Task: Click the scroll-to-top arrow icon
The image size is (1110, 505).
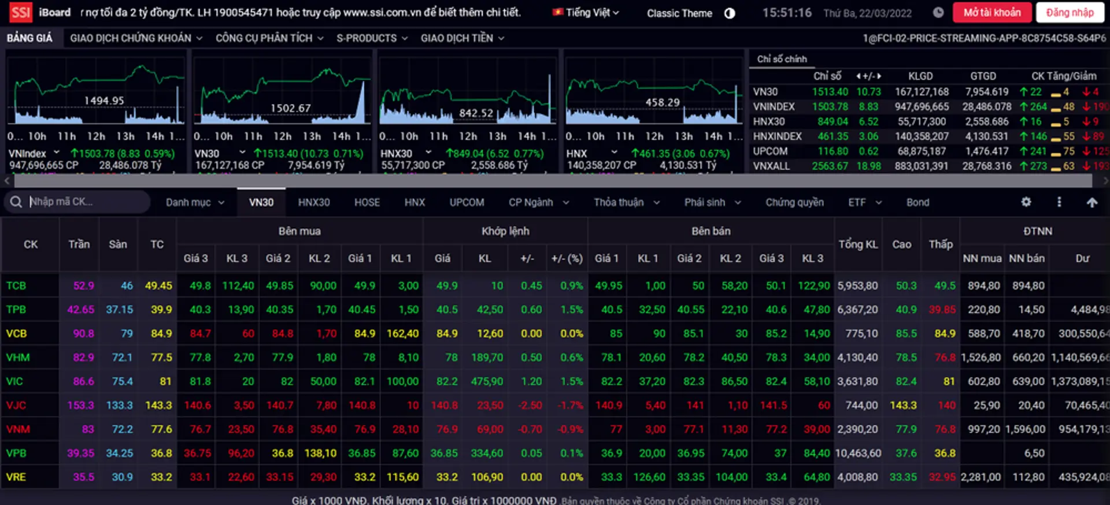Action: tap(1092, 202)
